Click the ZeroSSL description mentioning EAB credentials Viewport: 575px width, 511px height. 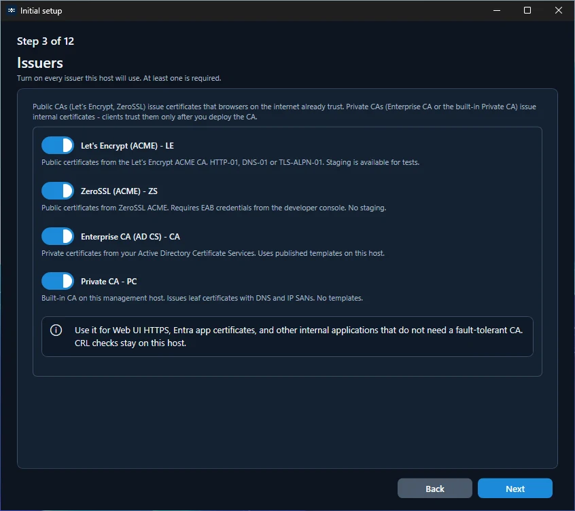click(x=214, y=208)
